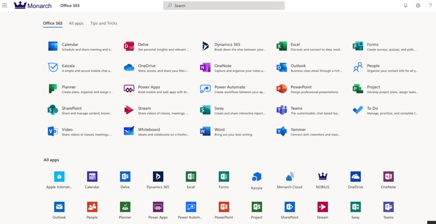Open the People app in top list

(x=385, y=68)
